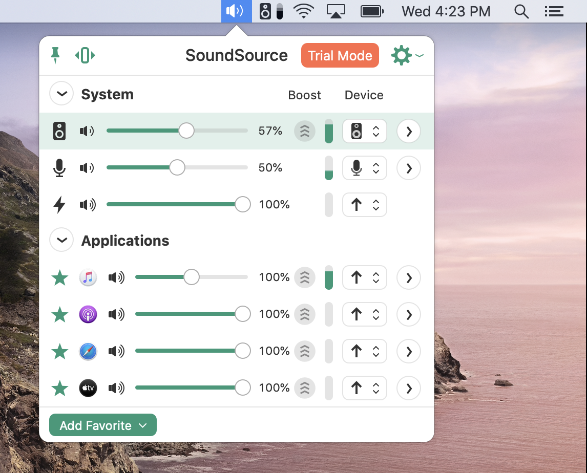Click the sound effects lightning icon
The image size is (587, 473).
59,205
